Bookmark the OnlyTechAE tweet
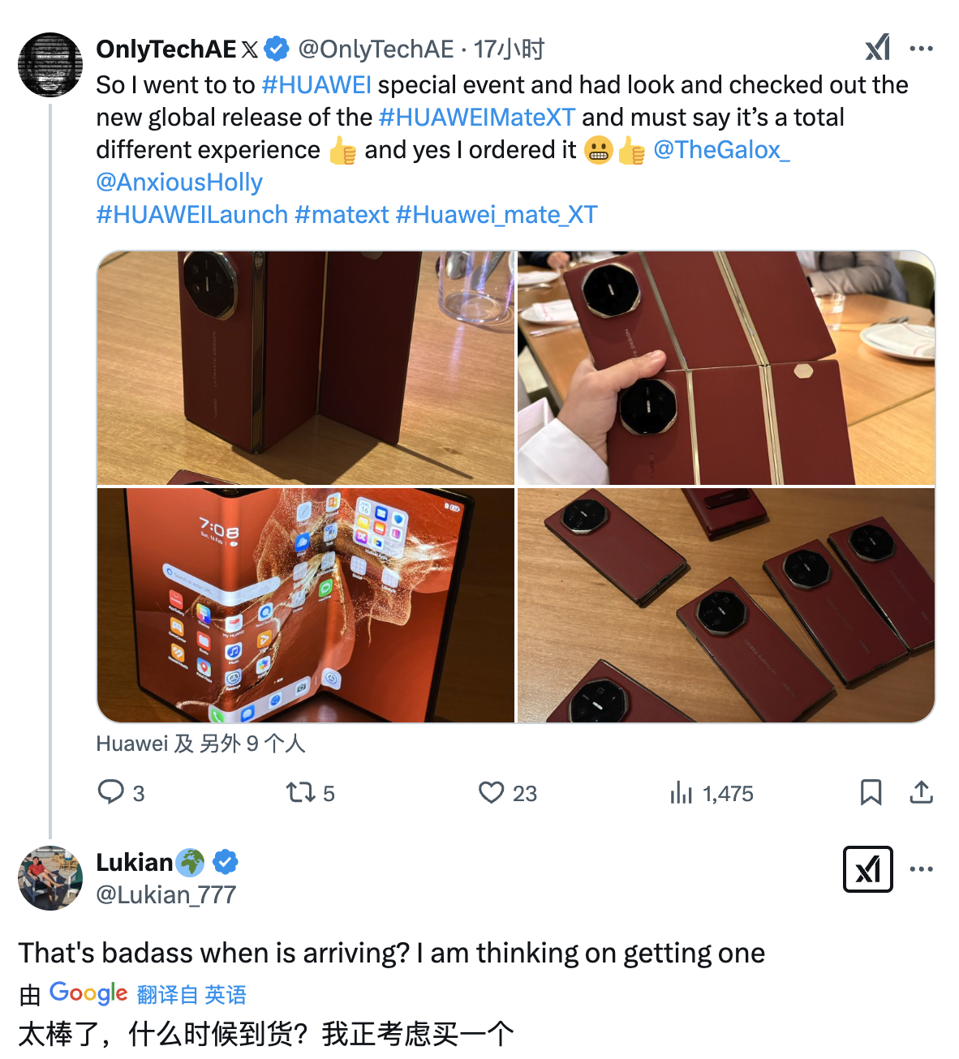The height and width of the screenshot is (1059, 959). coord(871,792)
